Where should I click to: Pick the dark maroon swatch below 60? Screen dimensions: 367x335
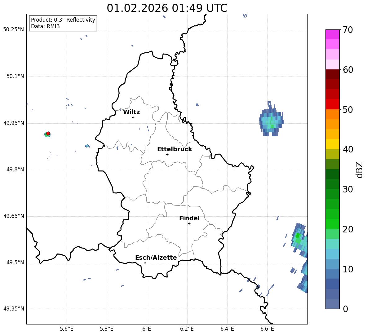click(x=332, y=74)
